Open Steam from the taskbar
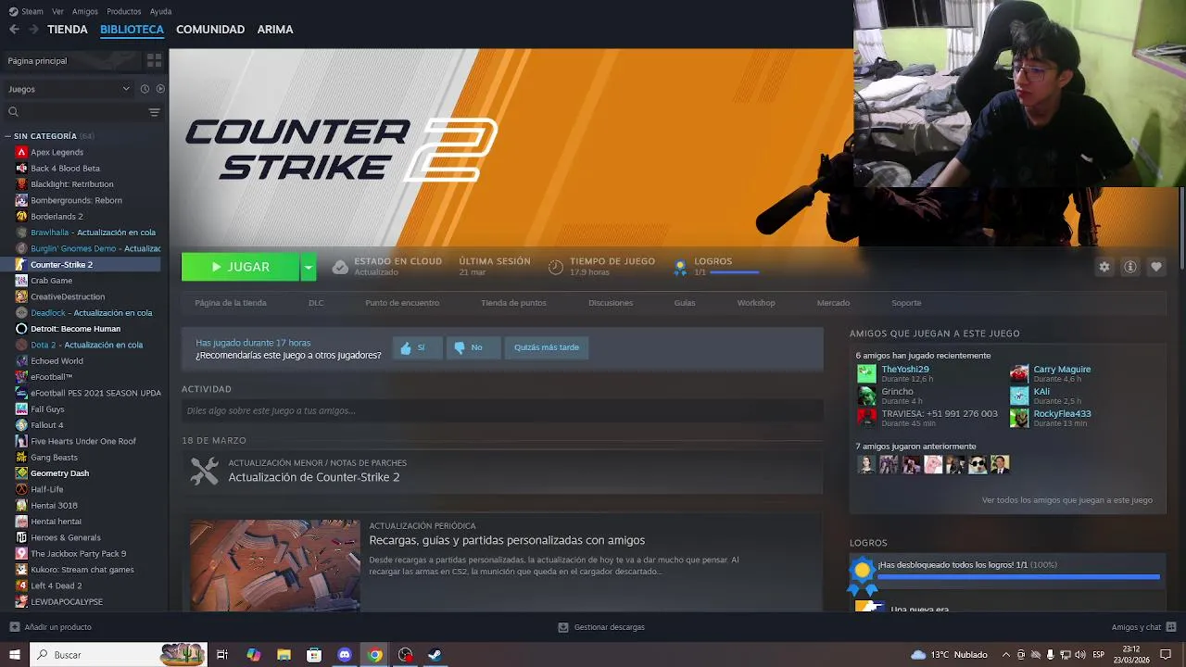Image resolution: width=1186 pixels, height=667 pixels. tap(434, 655)
